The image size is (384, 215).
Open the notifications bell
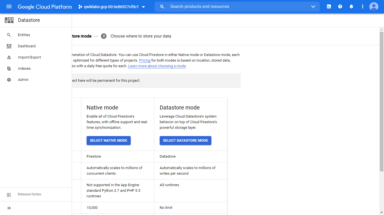pos(351,6)
